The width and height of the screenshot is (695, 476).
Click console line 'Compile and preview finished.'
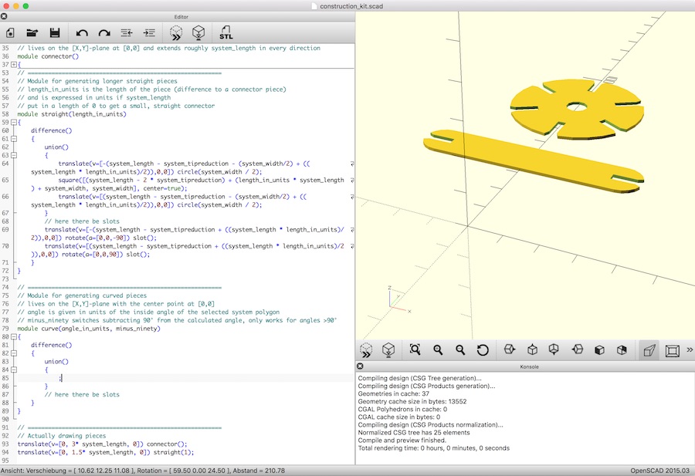(402, 441)
